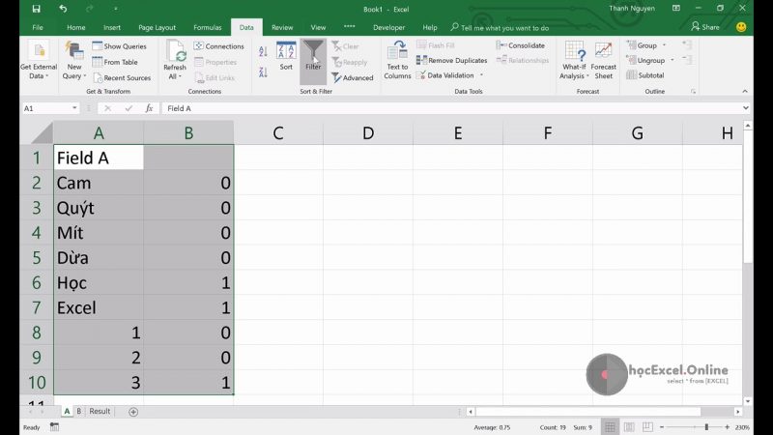773x435 pixels.
Task: Click Remove Duplicates
Action: point(451,60)
